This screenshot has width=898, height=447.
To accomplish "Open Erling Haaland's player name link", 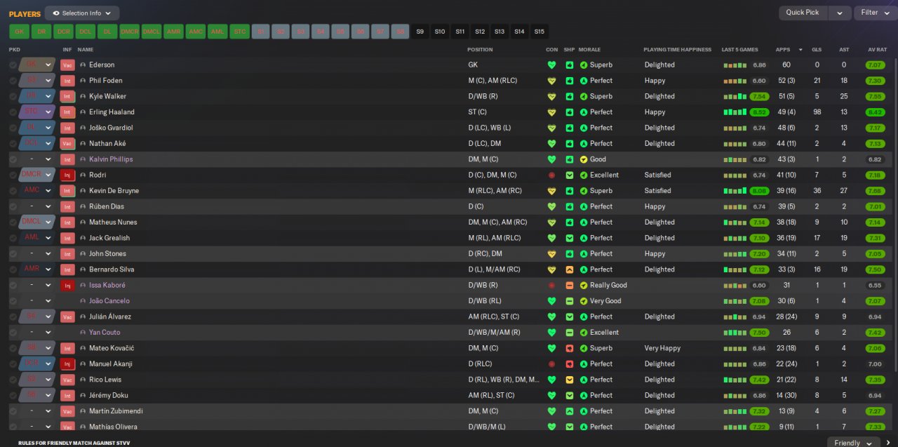I will 112,112.
